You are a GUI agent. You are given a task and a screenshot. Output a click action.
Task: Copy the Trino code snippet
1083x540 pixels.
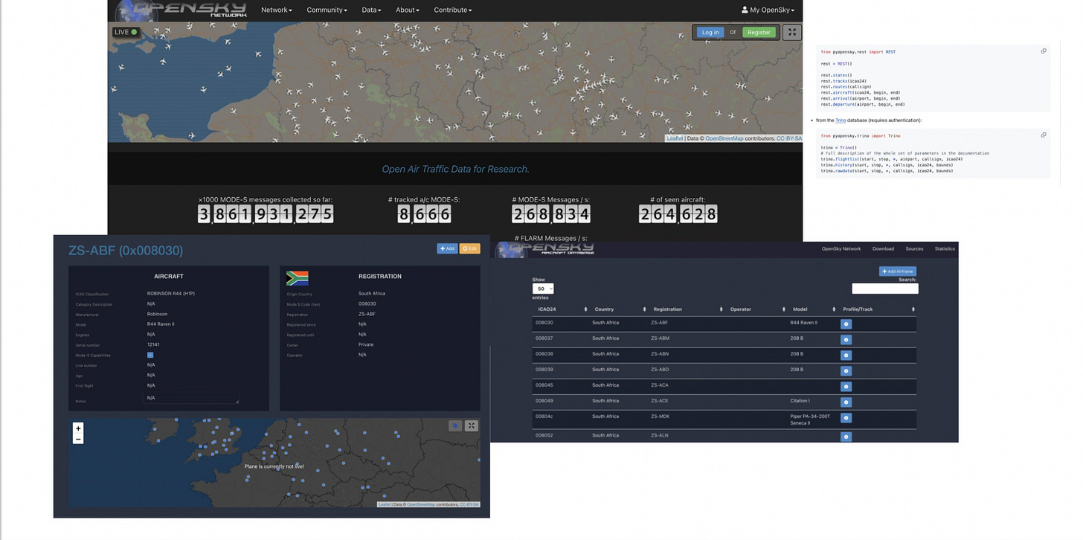coord(1044,135)
